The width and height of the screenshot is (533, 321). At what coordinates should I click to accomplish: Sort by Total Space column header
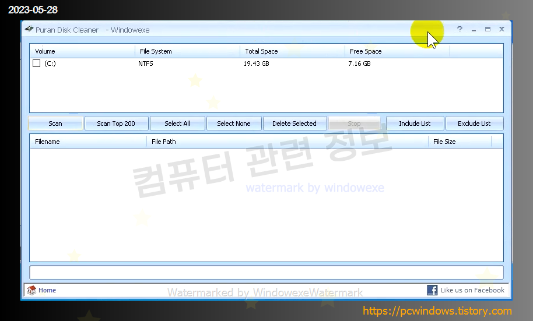pyautogui.click(x=293, y=51)
